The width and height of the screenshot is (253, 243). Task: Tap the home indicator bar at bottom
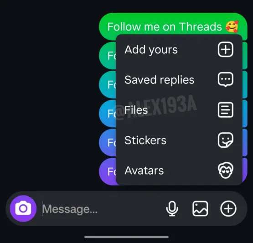127,237
